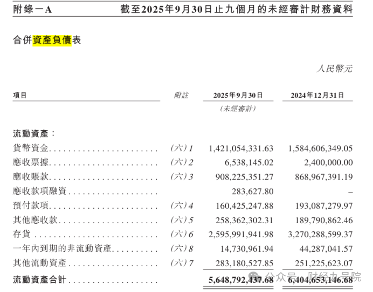Image resolution: width=373 pixels, height=292 pixels.
Task: Click note reference (六)6
Action: 182,234
